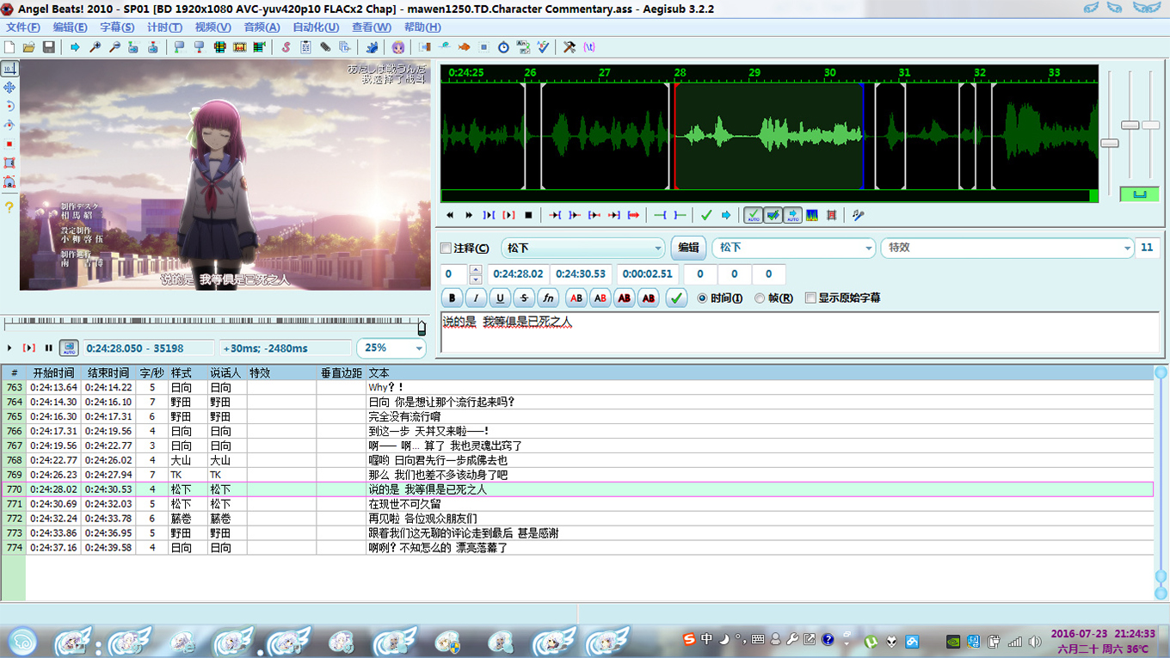Open the attachments paperclip icon
This screenshot has width=1170, height=658.
(x=325, y=47)
